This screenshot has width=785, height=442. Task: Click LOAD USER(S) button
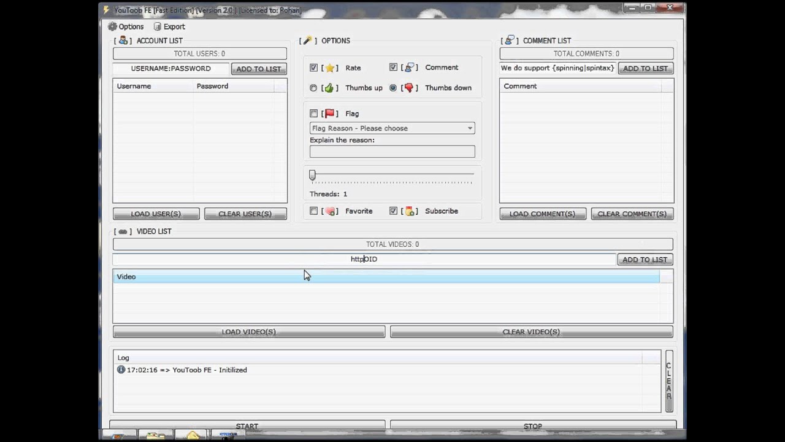coord(156,214)
